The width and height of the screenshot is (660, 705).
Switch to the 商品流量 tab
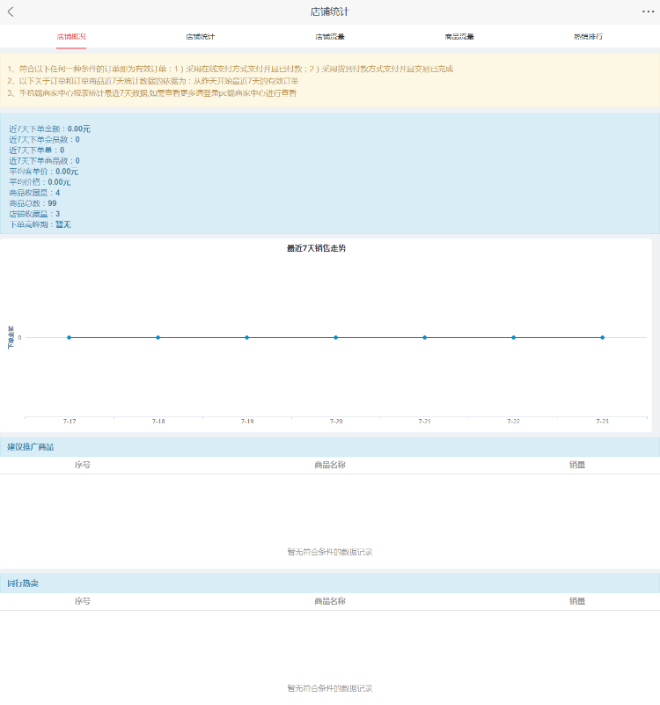[459, 37]
